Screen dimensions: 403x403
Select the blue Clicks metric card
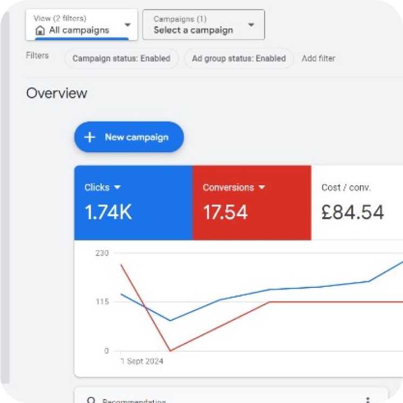coord(133,203)
